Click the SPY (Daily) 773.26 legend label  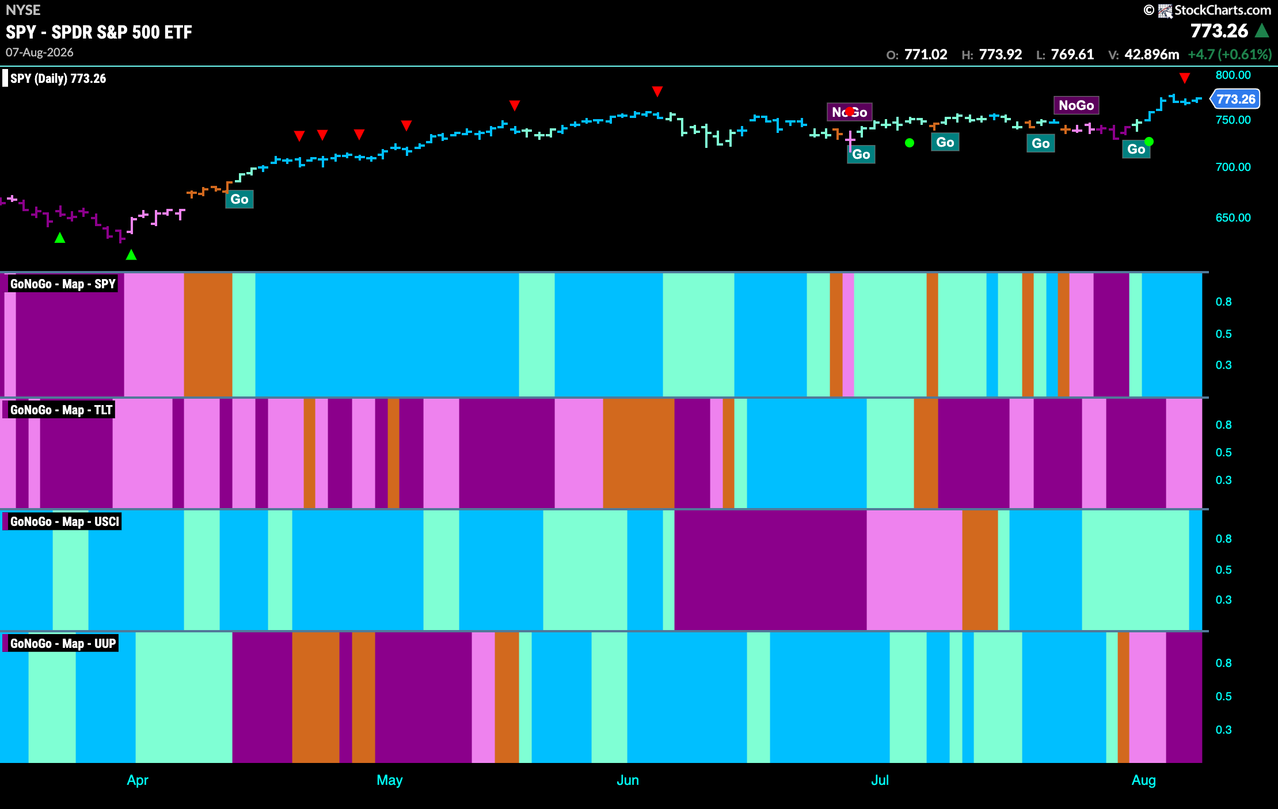[58, 78]
